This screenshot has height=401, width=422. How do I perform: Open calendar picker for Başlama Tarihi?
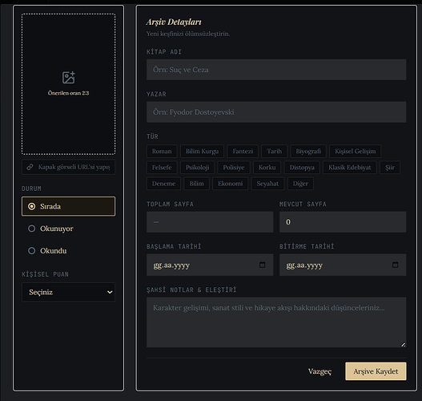pyautogui.click(x=262, y=265)
